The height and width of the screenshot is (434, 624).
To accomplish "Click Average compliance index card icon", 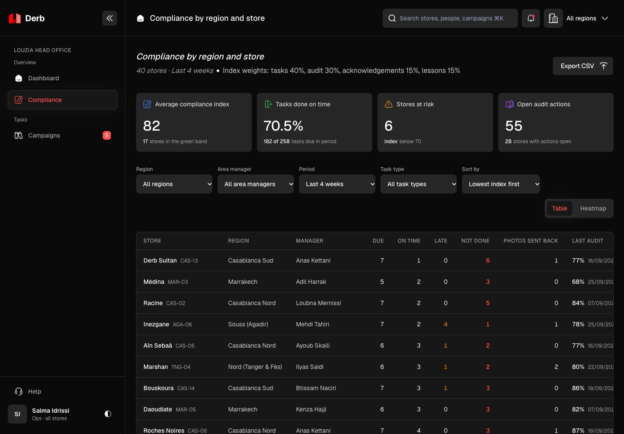I will (x=147, y=104).
